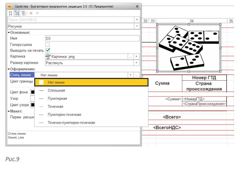The width and height of the screenshot is (239, 169).
Task: Click the show-important-properties filter icon
Action: [23, 13]
